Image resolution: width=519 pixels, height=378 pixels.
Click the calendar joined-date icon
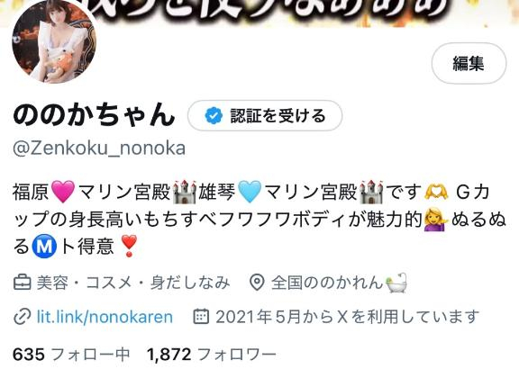tap(201, 317)
